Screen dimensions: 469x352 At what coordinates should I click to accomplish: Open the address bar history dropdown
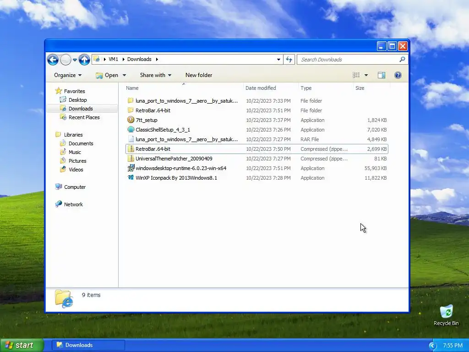click(x=278, y=59)
